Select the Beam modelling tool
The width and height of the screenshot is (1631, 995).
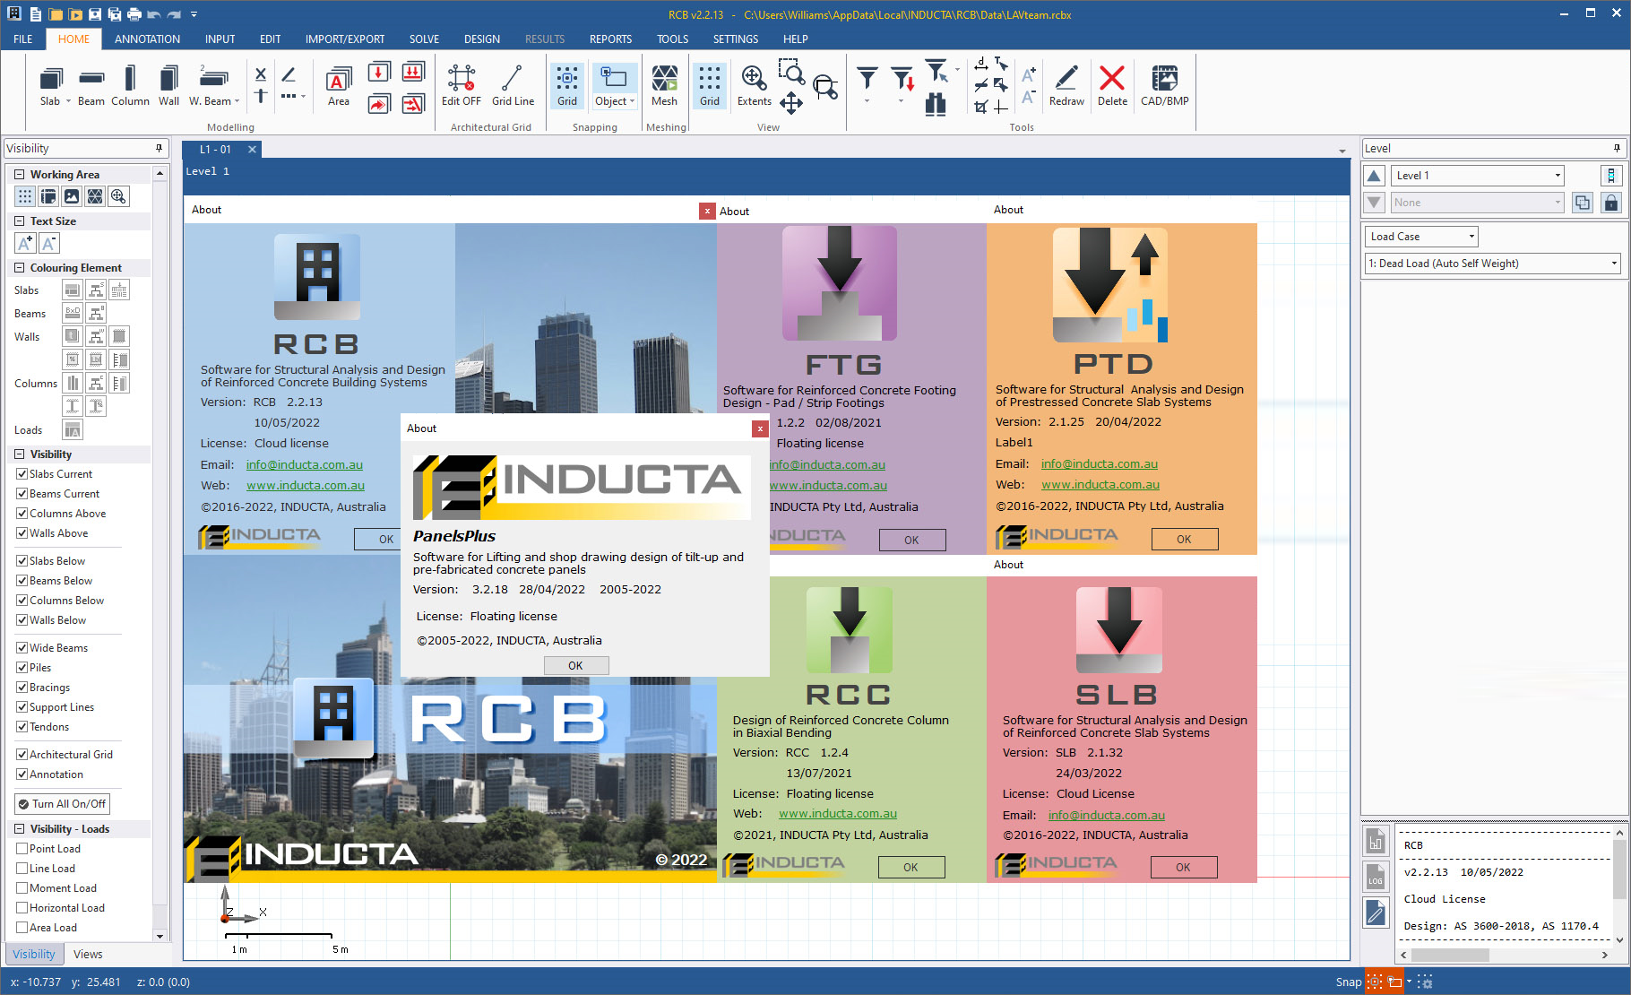coord(91,86)
